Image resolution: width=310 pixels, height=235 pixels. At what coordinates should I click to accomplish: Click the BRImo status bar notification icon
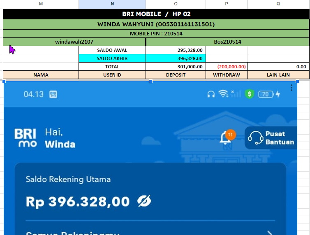pos(53,94)
